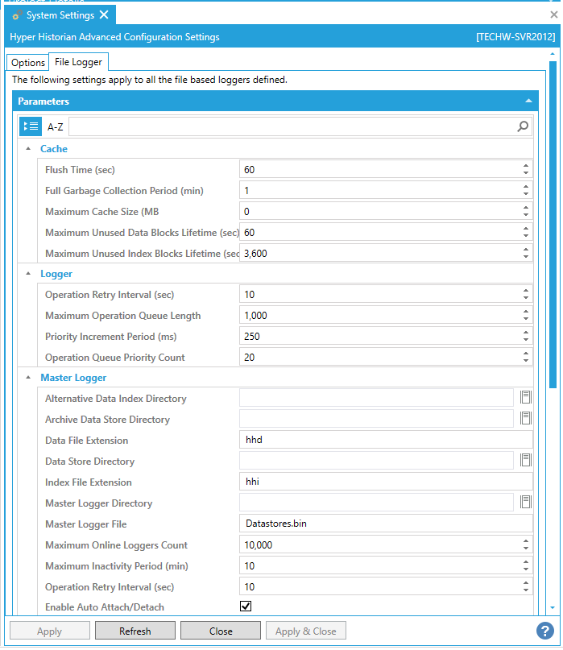Click the vertical scrollbar on the right
The image size is (563, 650).
tap(553, 322)
